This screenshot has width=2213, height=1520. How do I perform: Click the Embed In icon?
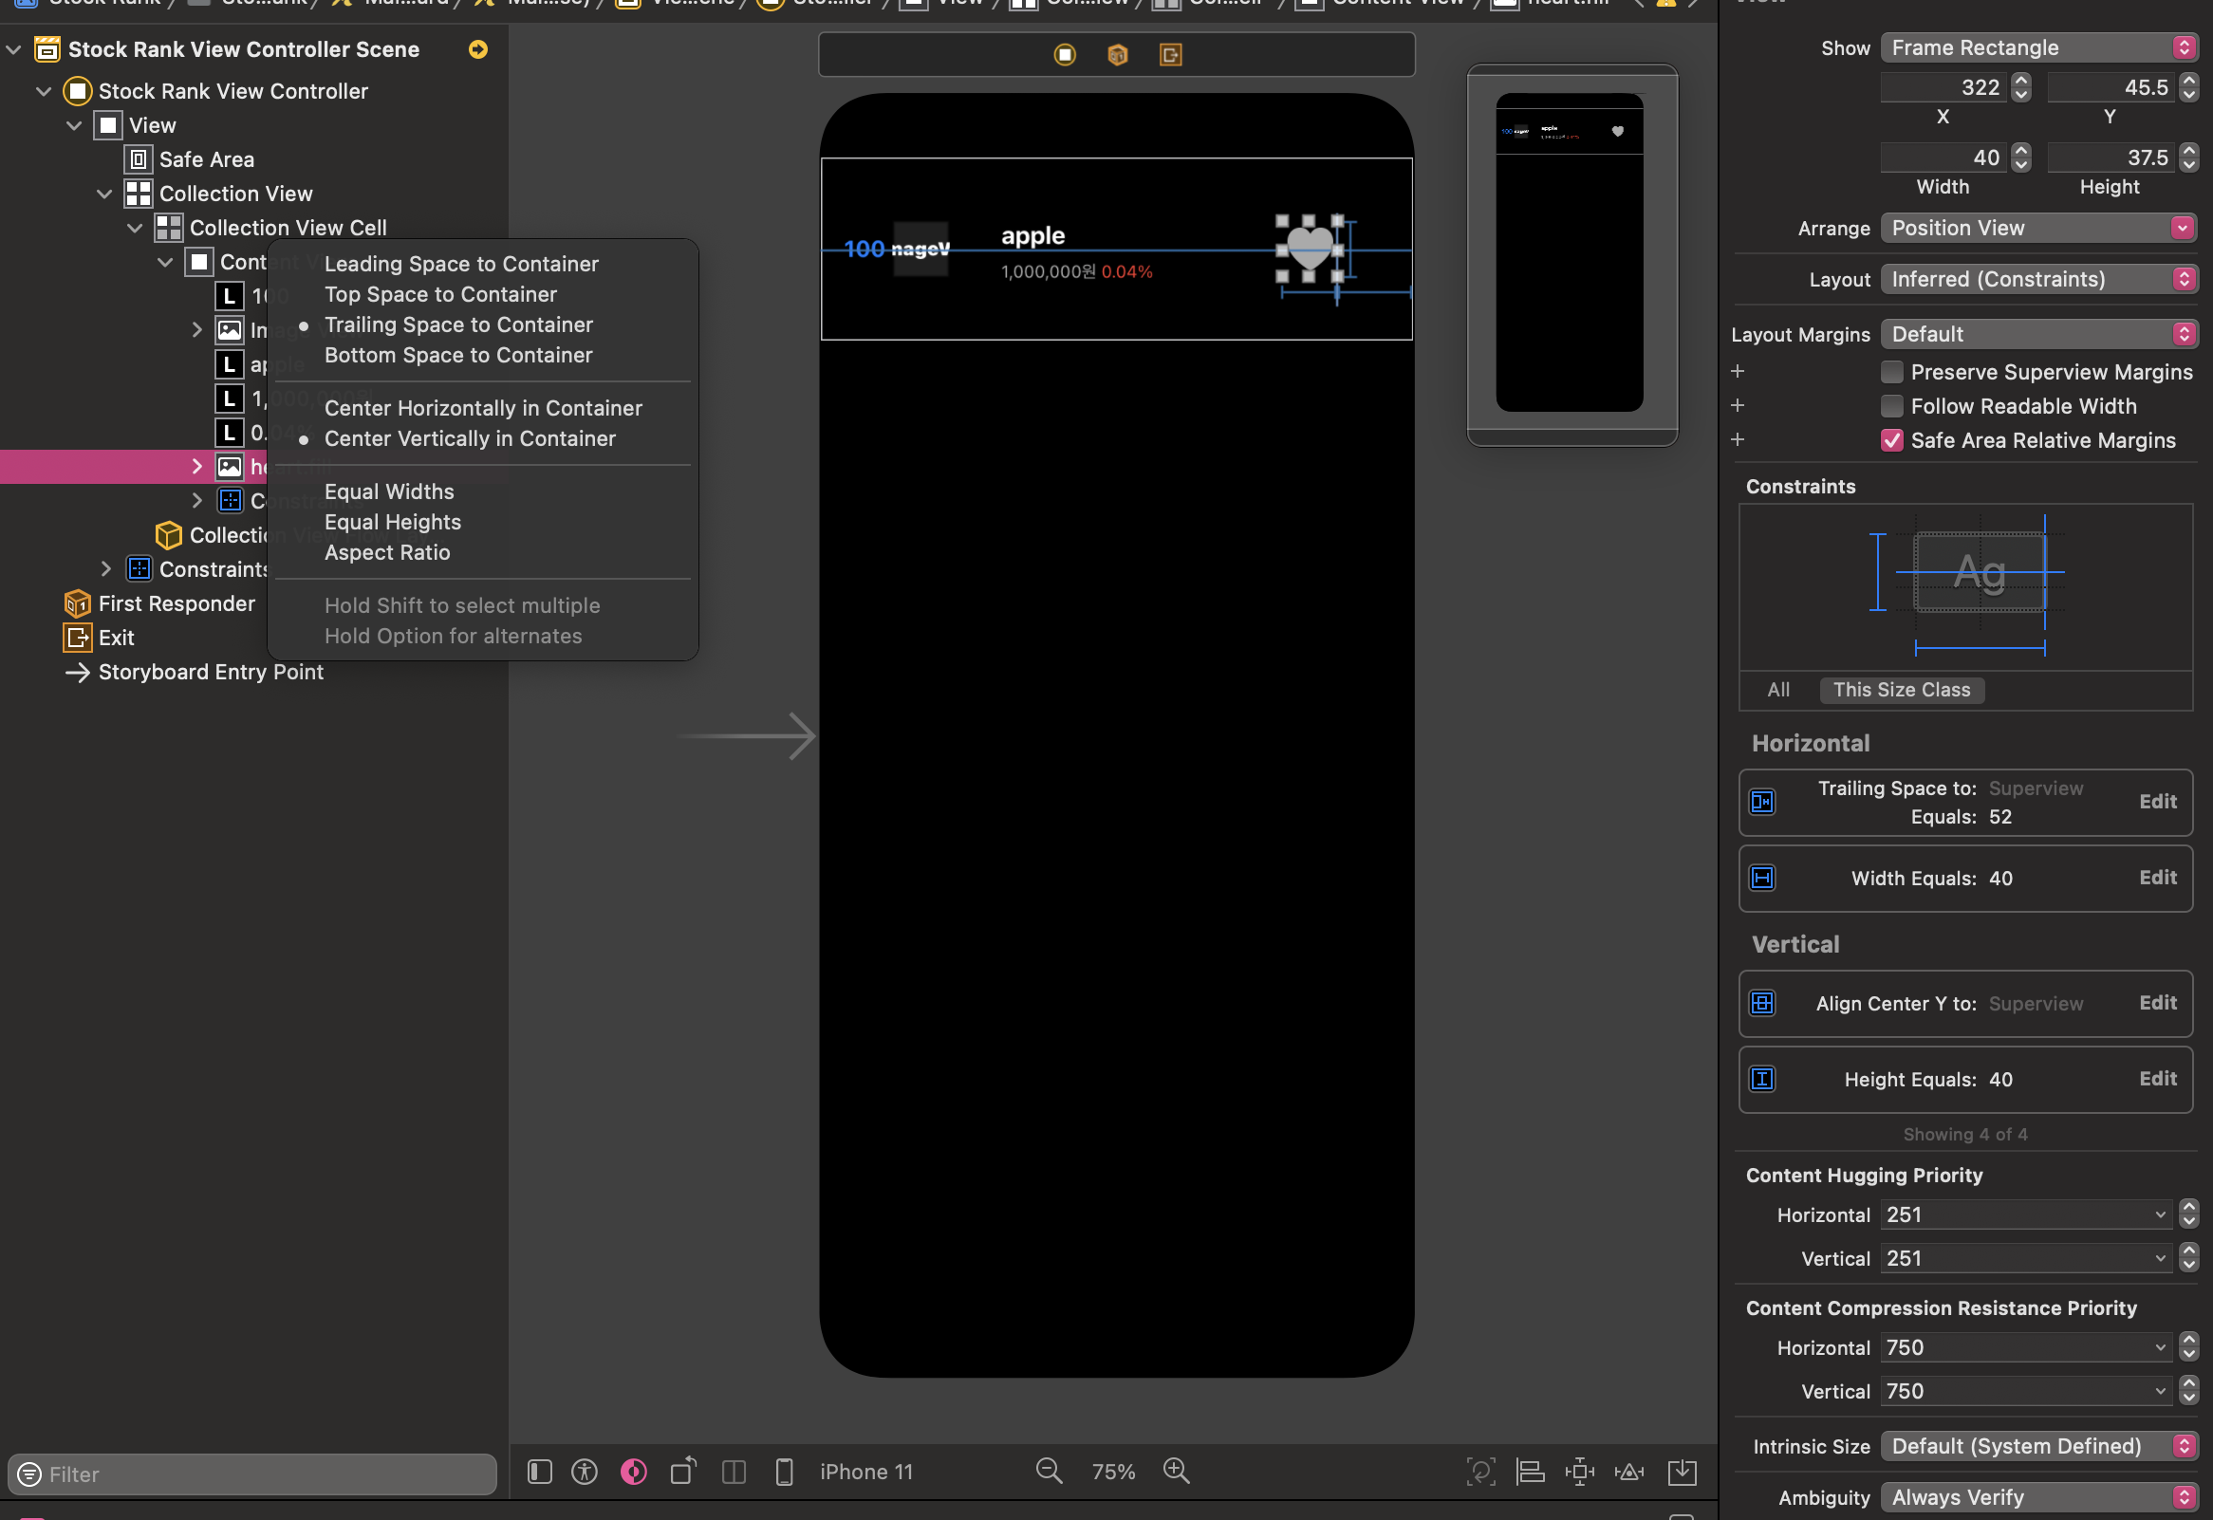(1683, 1473)
